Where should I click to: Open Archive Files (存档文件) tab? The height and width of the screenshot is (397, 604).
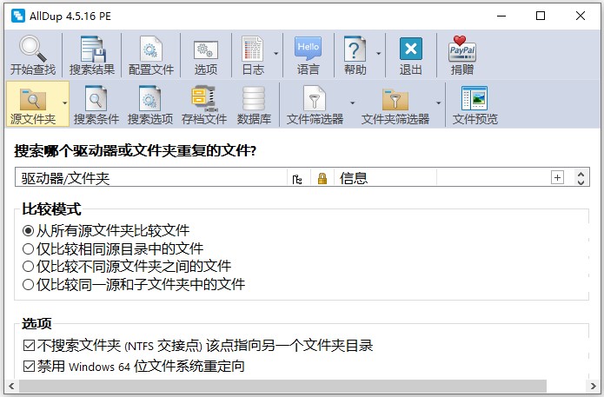point(203,104)
